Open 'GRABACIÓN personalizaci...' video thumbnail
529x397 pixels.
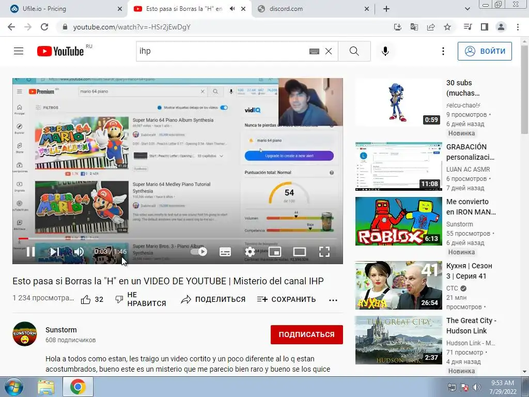coord(398,166)
